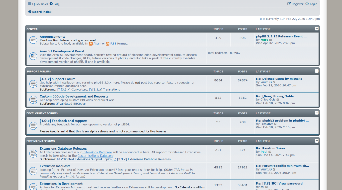Viewport: 342px width, 190px height.
Task: Open Extensions in Development forum
Action: pos(61,184)
